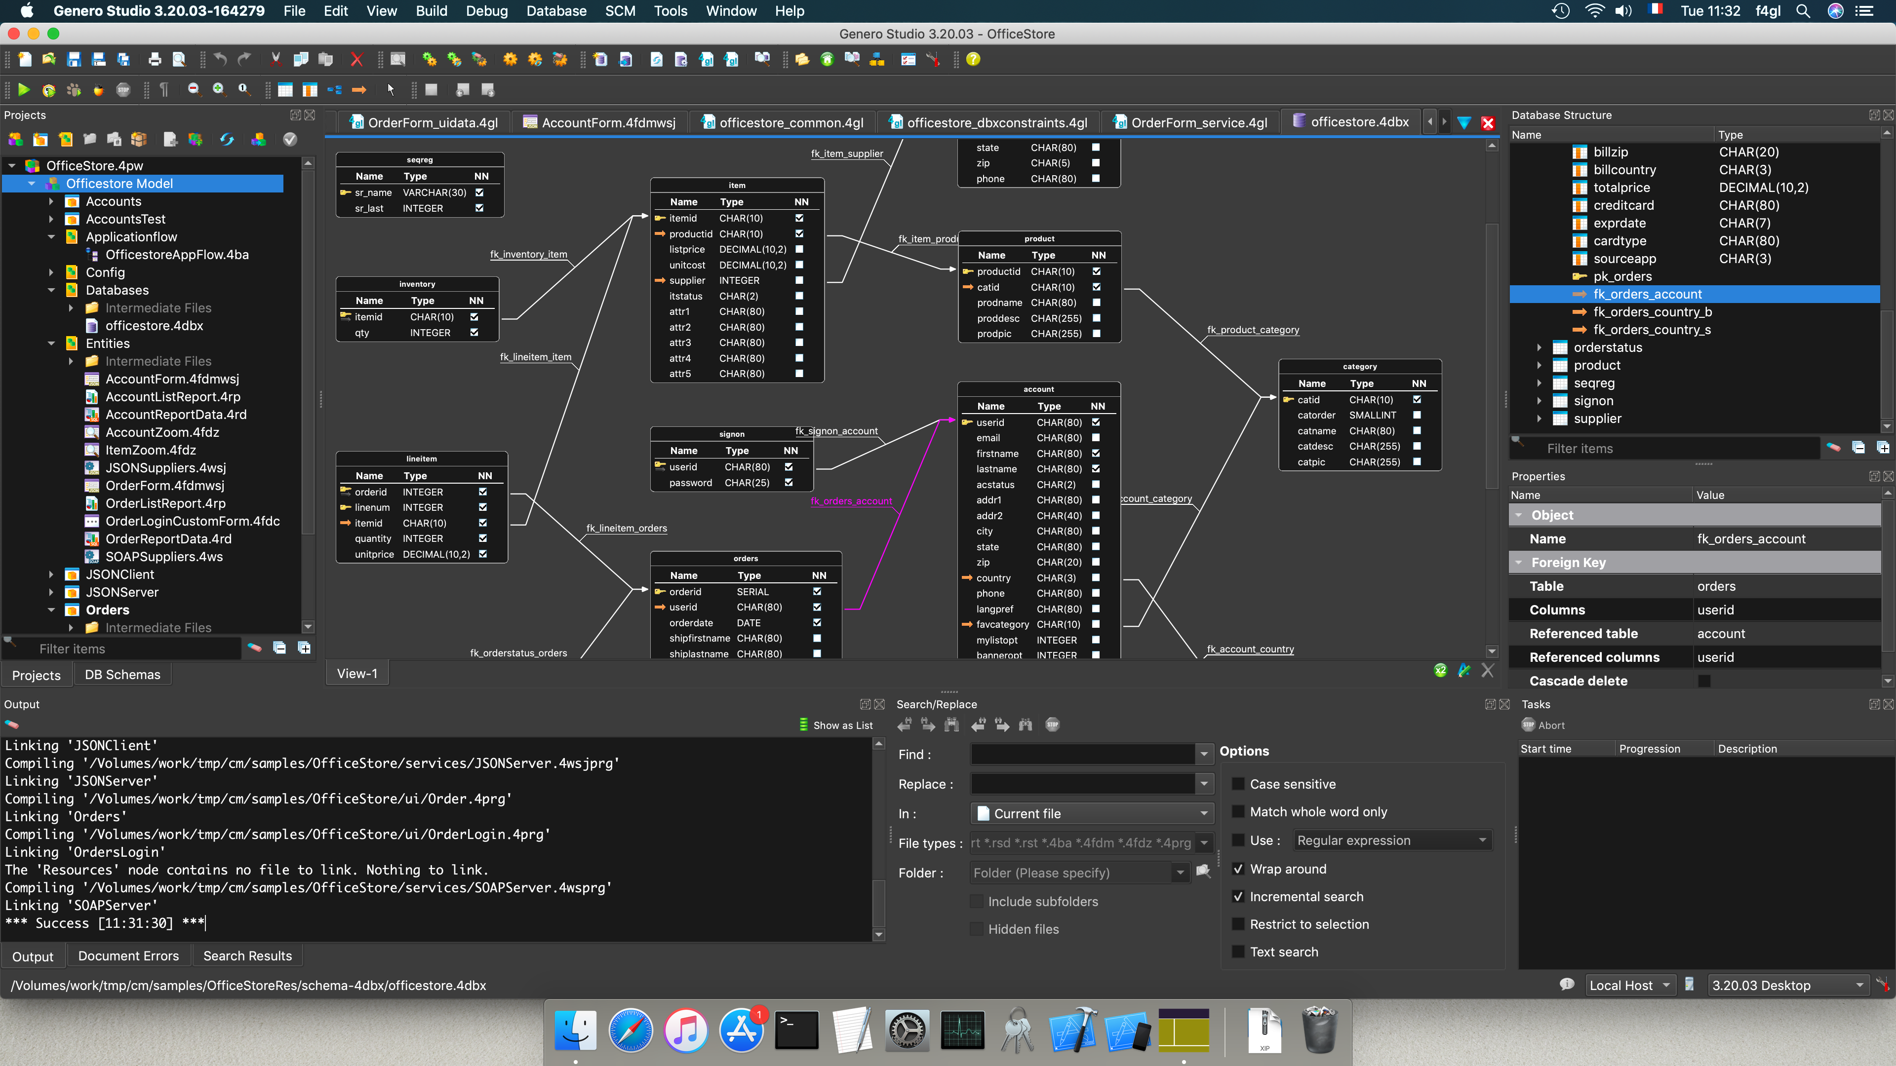The width and height of the screenshot is (1896, 1066).
Task: Collapse the Databases tree node
Action: pyautogui.click(x=51, y=291)
